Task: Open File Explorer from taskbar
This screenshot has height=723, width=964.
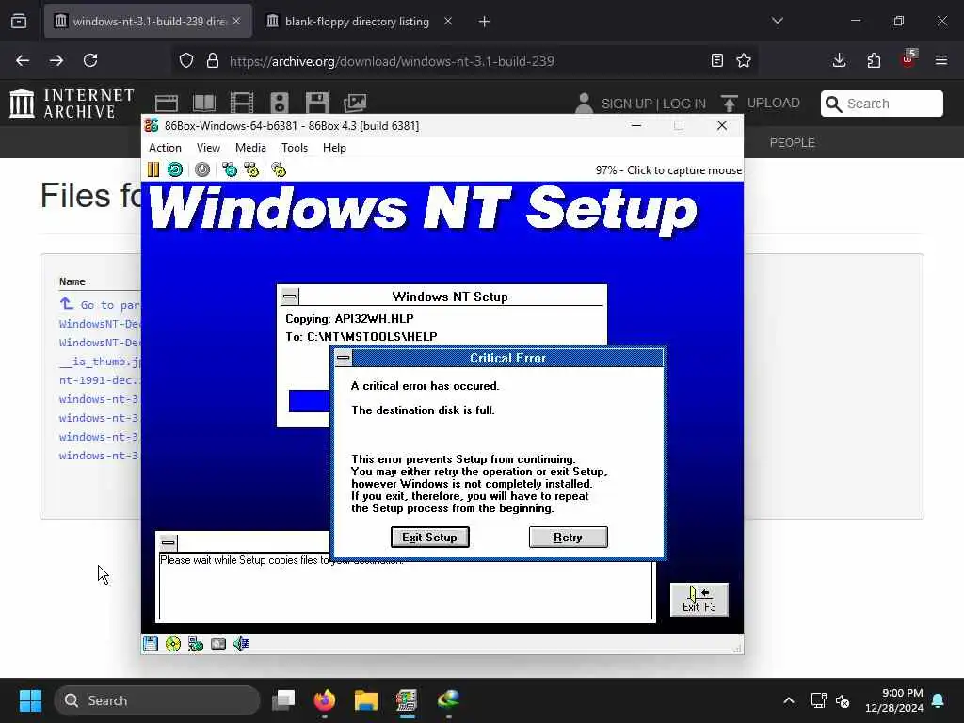Action: [366, 700]
